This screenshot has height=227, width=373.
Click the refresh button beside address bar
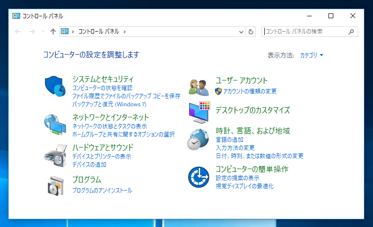click(x=251, y=32)
